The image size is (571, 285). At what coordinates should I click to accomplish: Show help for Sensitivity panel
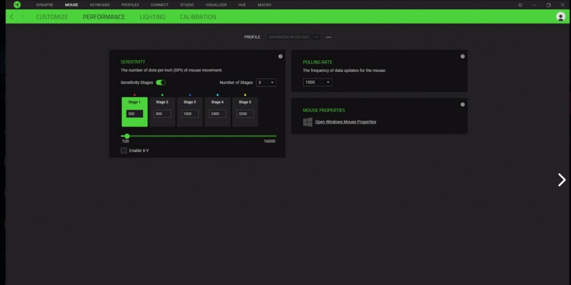280,56
